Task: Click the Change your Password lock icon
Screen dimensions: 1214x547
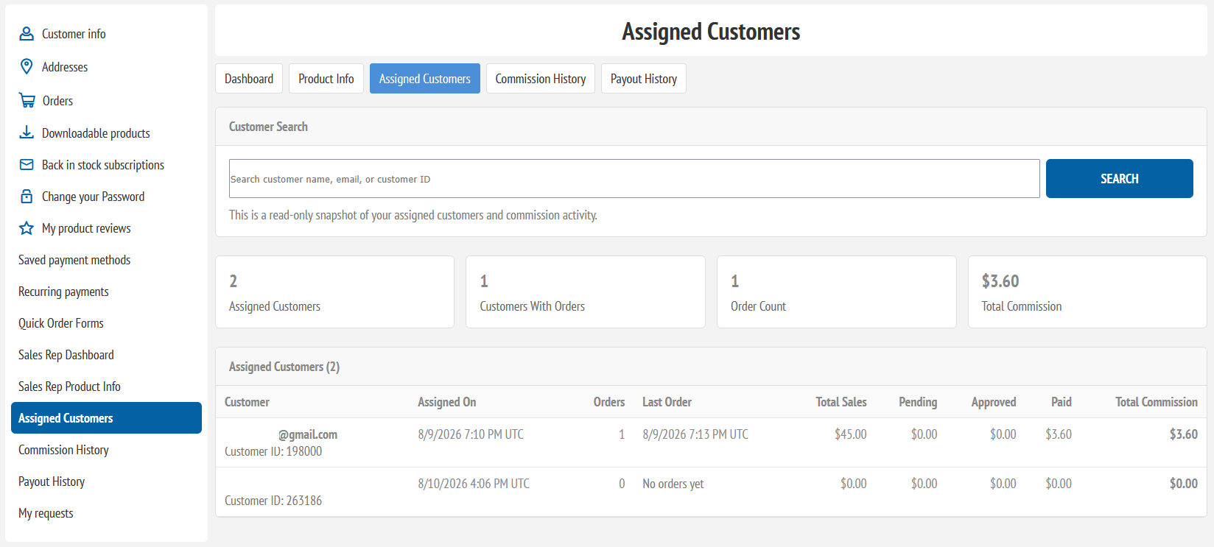Action: click(x=27, y=197)
